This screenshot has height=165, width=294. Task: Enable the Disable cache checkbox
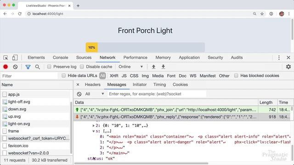(82, 66)
